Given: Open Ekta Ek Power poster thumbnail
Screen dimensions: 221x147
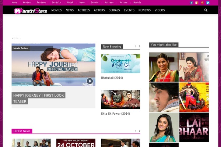Looking at the screenshot, I should [120, 100].
